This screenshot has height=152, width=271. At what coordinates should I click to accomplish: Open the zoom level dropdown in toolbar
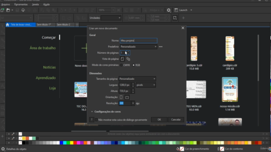point(113,10)
